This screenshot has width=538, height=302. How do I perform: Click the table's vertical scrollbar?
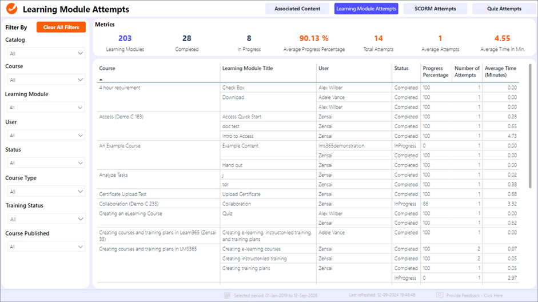tap(530, 126)
